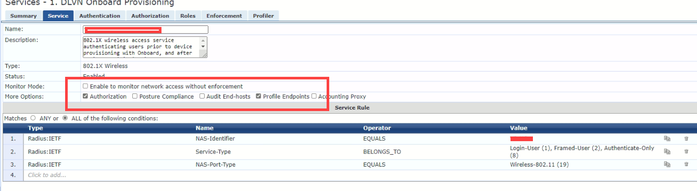Click the BELONGS_TO operator cell
The image size is (697, 191).
[x=382, y=152]
